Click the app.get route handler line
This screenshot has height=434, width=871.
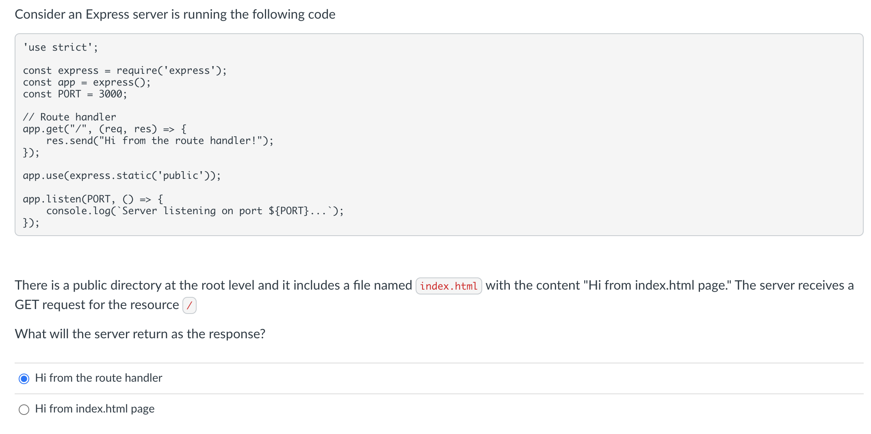(x=104, y=129)
